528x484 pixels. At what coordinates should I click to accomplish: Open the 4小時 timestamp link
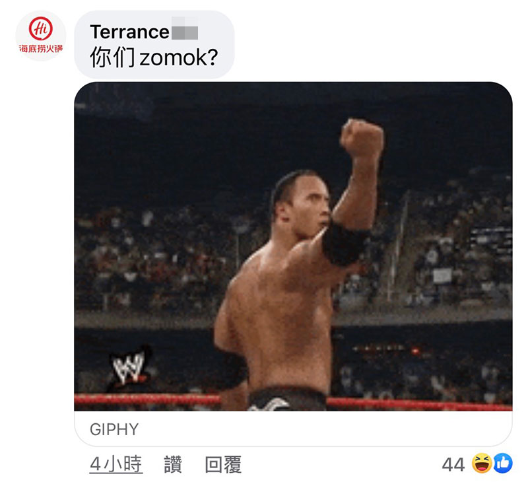[116, 464]
